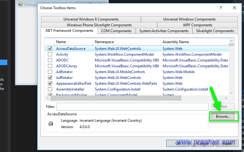Image resolution: width=244 pixels, height=152 pixels.
Task: Uncheck the AppearanceEditorPart checkbox
Action: (x=50, y=83)
